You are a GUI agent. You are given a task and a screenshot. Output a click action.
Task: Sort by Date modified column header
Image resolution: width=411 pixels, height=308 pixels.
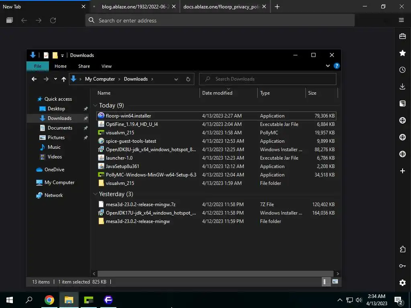click(x=217, y=93)
